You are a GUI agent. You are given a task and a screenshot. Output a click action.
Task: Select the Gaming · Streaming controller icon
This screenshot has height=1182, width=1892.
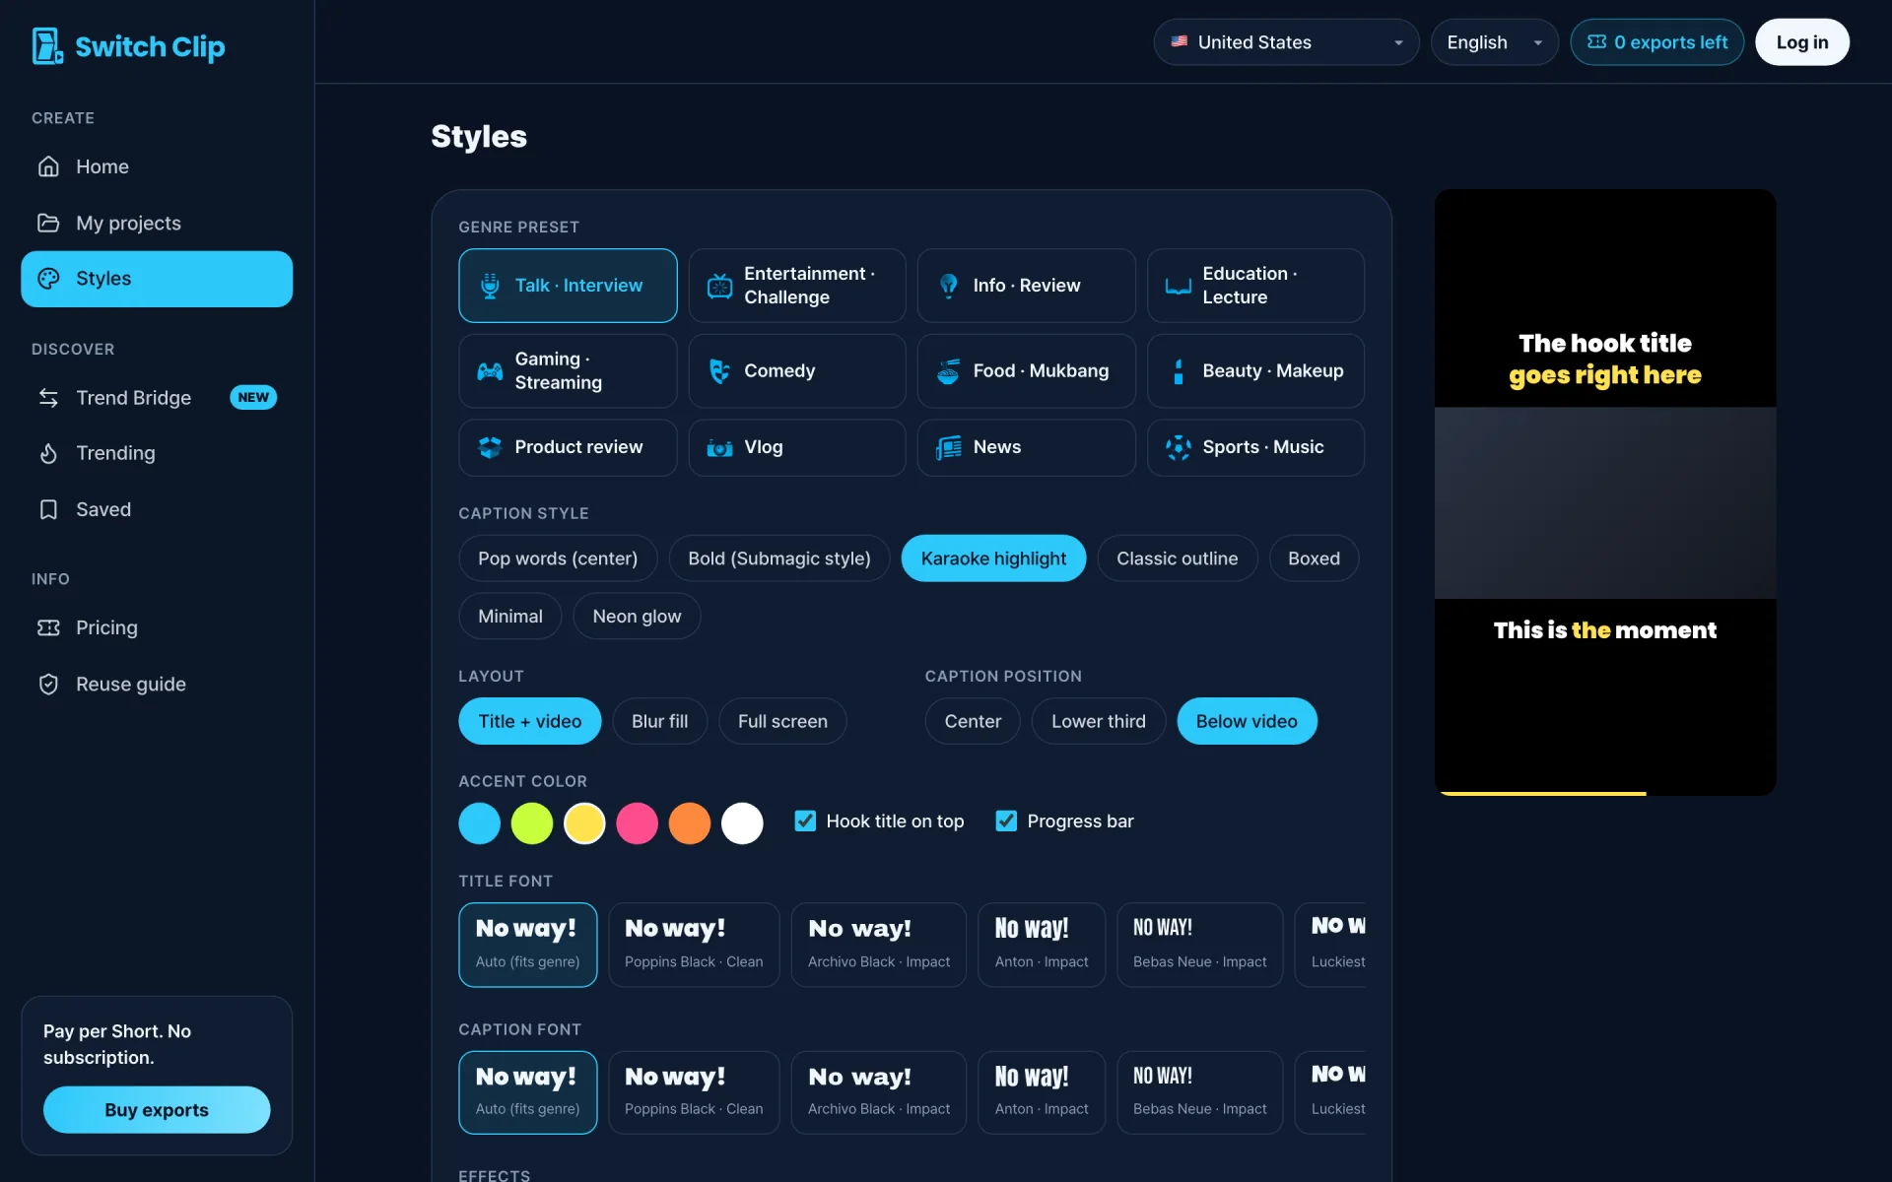click(490, 371)
